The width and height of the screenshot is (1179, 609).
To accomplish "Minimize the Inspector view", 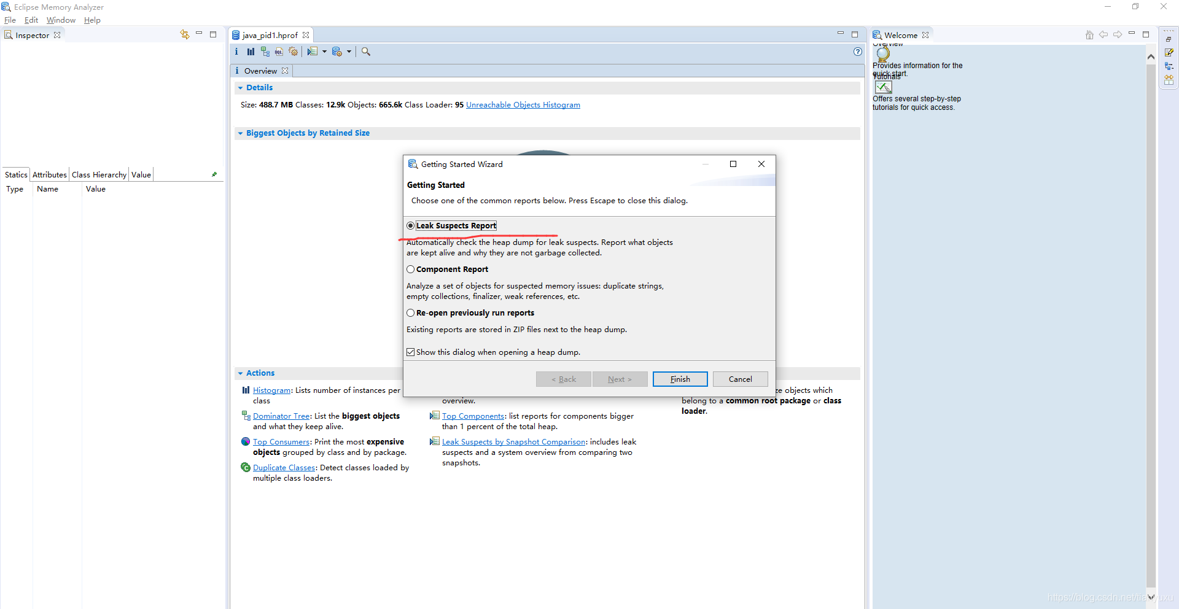I will (x=199, y=34).
